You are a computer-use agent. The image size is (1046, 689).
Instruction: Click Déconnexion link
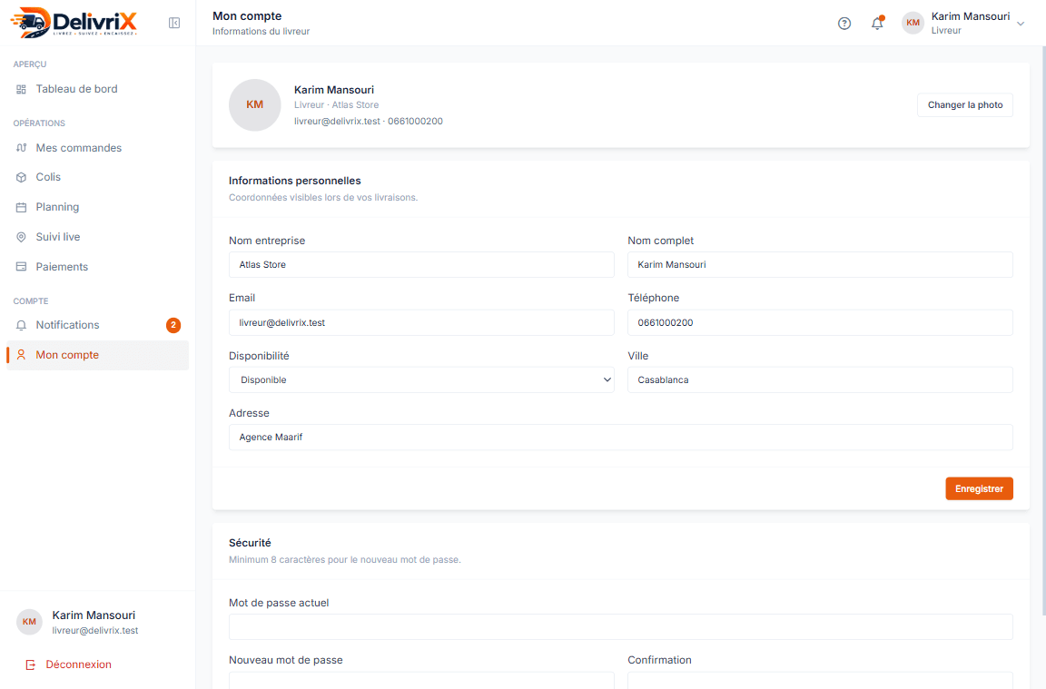point(78,665)
